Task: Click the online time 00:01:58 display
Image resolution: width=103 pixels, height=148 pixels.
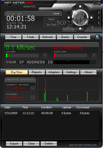Action: point(21,18)
